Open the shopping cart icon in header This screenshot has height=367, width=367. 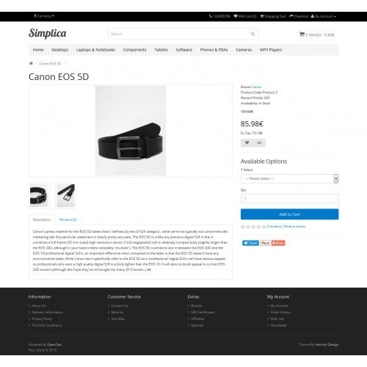(x=302, y=34)
